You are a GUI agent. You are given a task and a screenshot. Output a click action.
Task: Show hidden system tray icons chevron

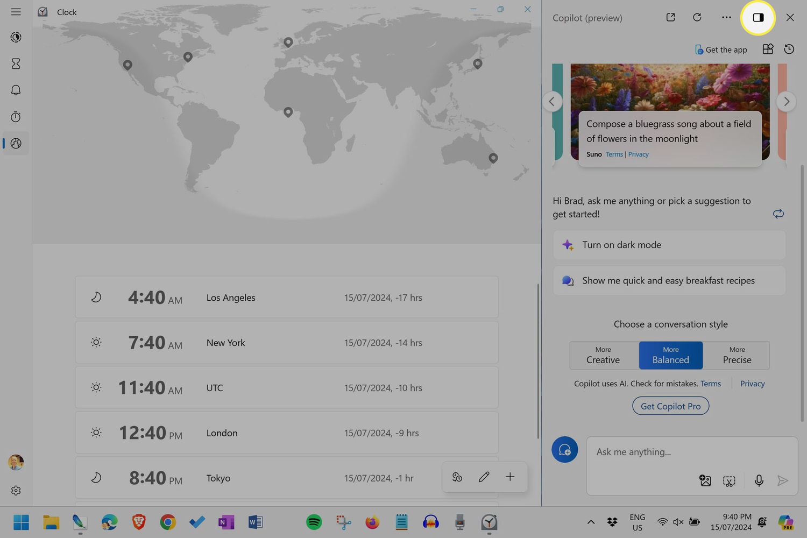591,522
